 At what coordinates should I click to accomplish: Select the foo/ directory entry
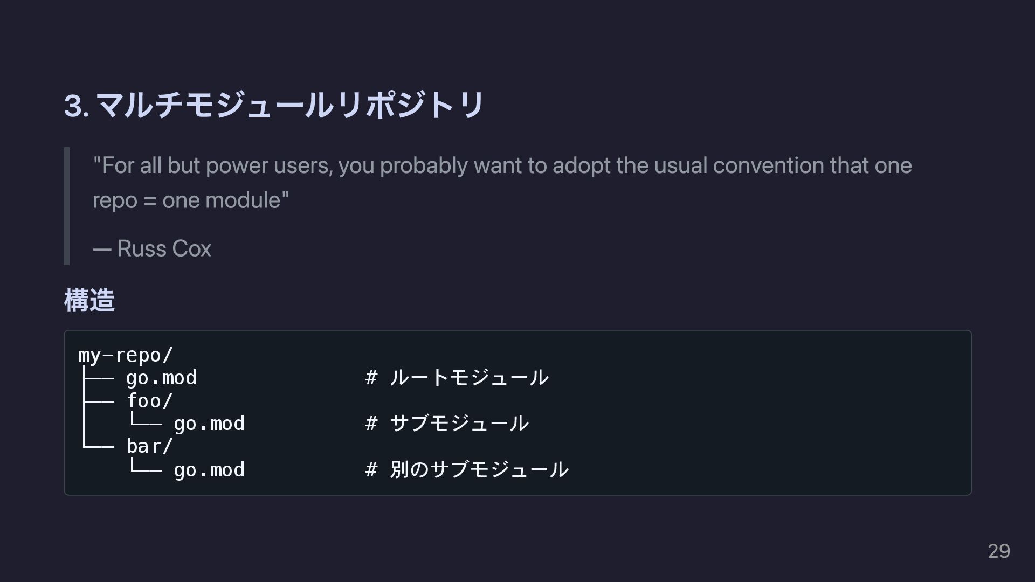click(x=149, y=401)
